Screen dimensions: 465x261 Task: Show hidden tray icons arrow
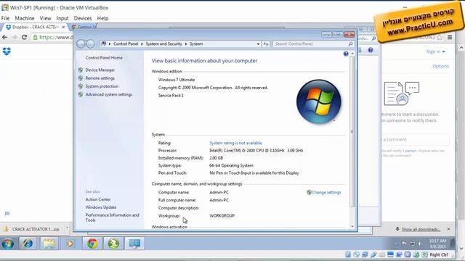pyautogui.click(x=396, y=244)
